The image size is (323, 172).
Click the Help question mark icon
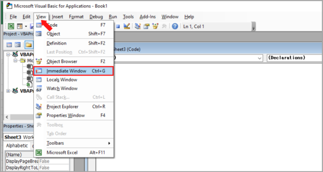pyautogui.click(x=175, y=26)
